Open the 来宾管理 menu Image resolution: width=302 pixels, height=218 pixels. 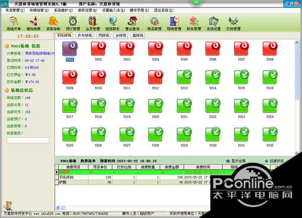pyautogui.click(x=15, y=11)
